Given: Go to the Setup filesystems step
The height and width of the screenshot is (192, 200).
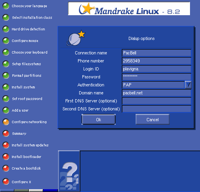Looking at the screenshot, I should tap(26, 64).
